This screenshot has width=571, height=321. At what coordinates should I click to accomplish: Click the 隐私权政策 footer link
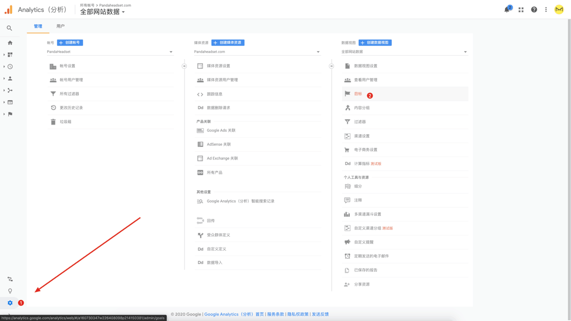pos(298,314)
